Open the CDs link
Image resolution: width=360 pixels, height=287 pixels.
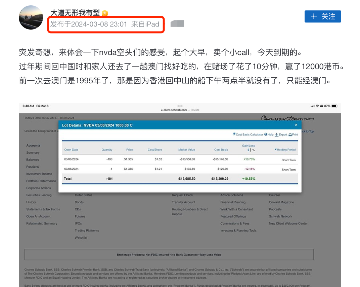[78, 210]
